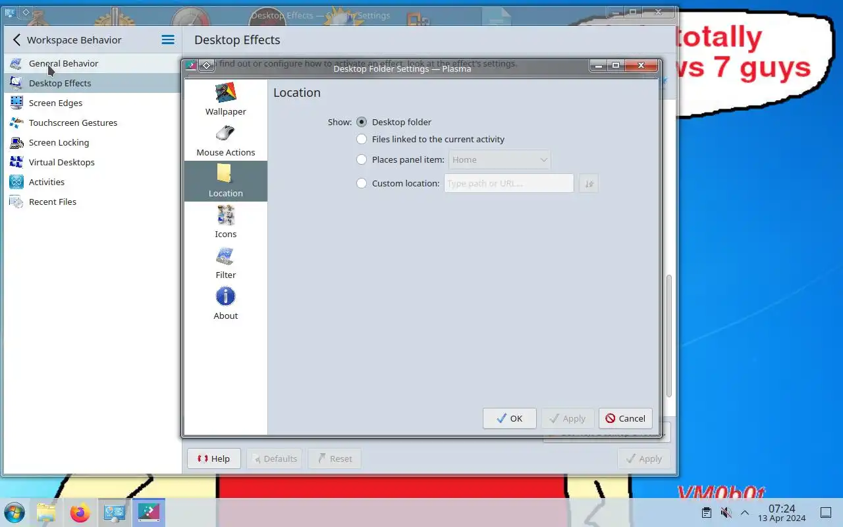This screenshot has height=527, width=843.
Task: Open the System Settings window menu icon
Action: pyautogui.click(x=9, y=13)
